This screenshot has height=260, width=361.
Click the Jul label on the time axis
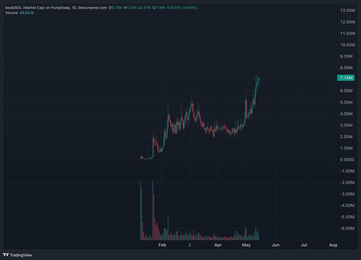point(304,245)
